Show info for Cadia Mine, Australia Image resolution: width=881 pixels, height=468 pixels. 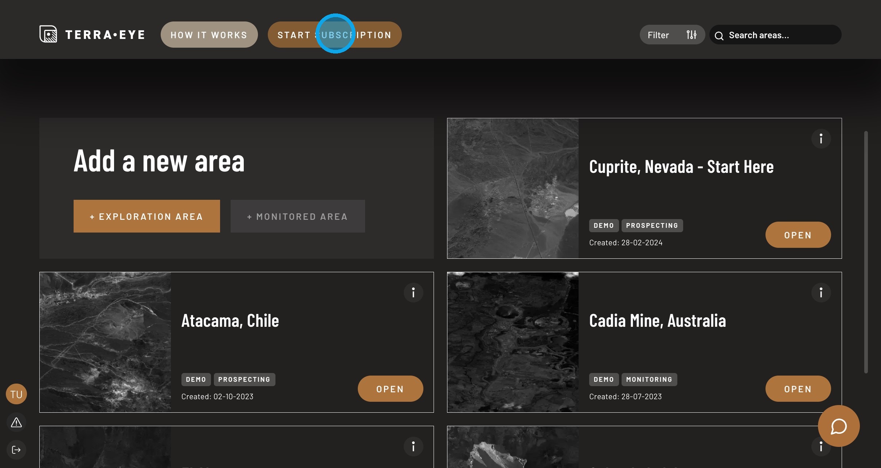pyautogui.click(x=821, y=293)
